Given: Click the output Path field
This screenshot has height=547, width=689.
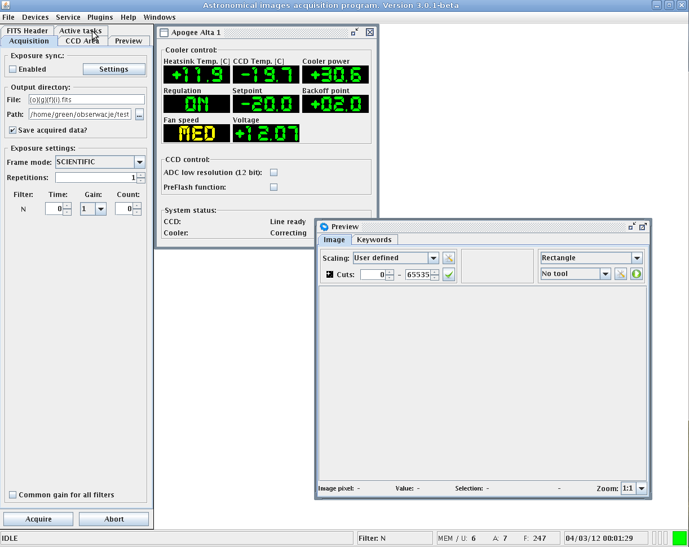Looking at the screenshot, I should point(81,115).
